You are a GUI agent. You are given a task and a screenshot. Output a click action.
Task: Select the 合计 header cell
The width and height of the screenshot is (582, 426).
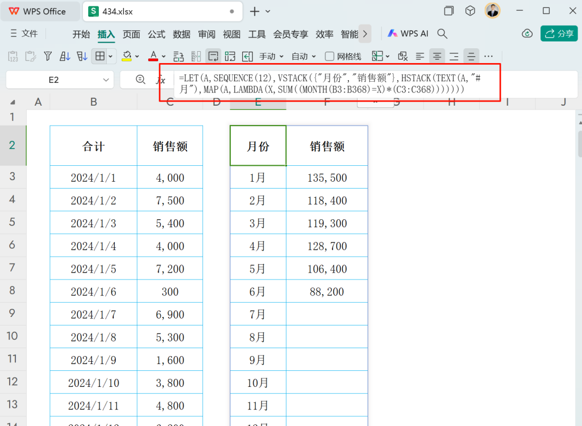(94, 146)
